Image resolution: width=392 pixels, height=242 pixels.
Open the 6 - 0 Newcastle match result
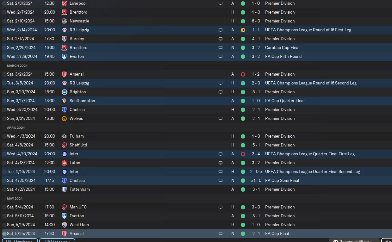tap(256, 21)
